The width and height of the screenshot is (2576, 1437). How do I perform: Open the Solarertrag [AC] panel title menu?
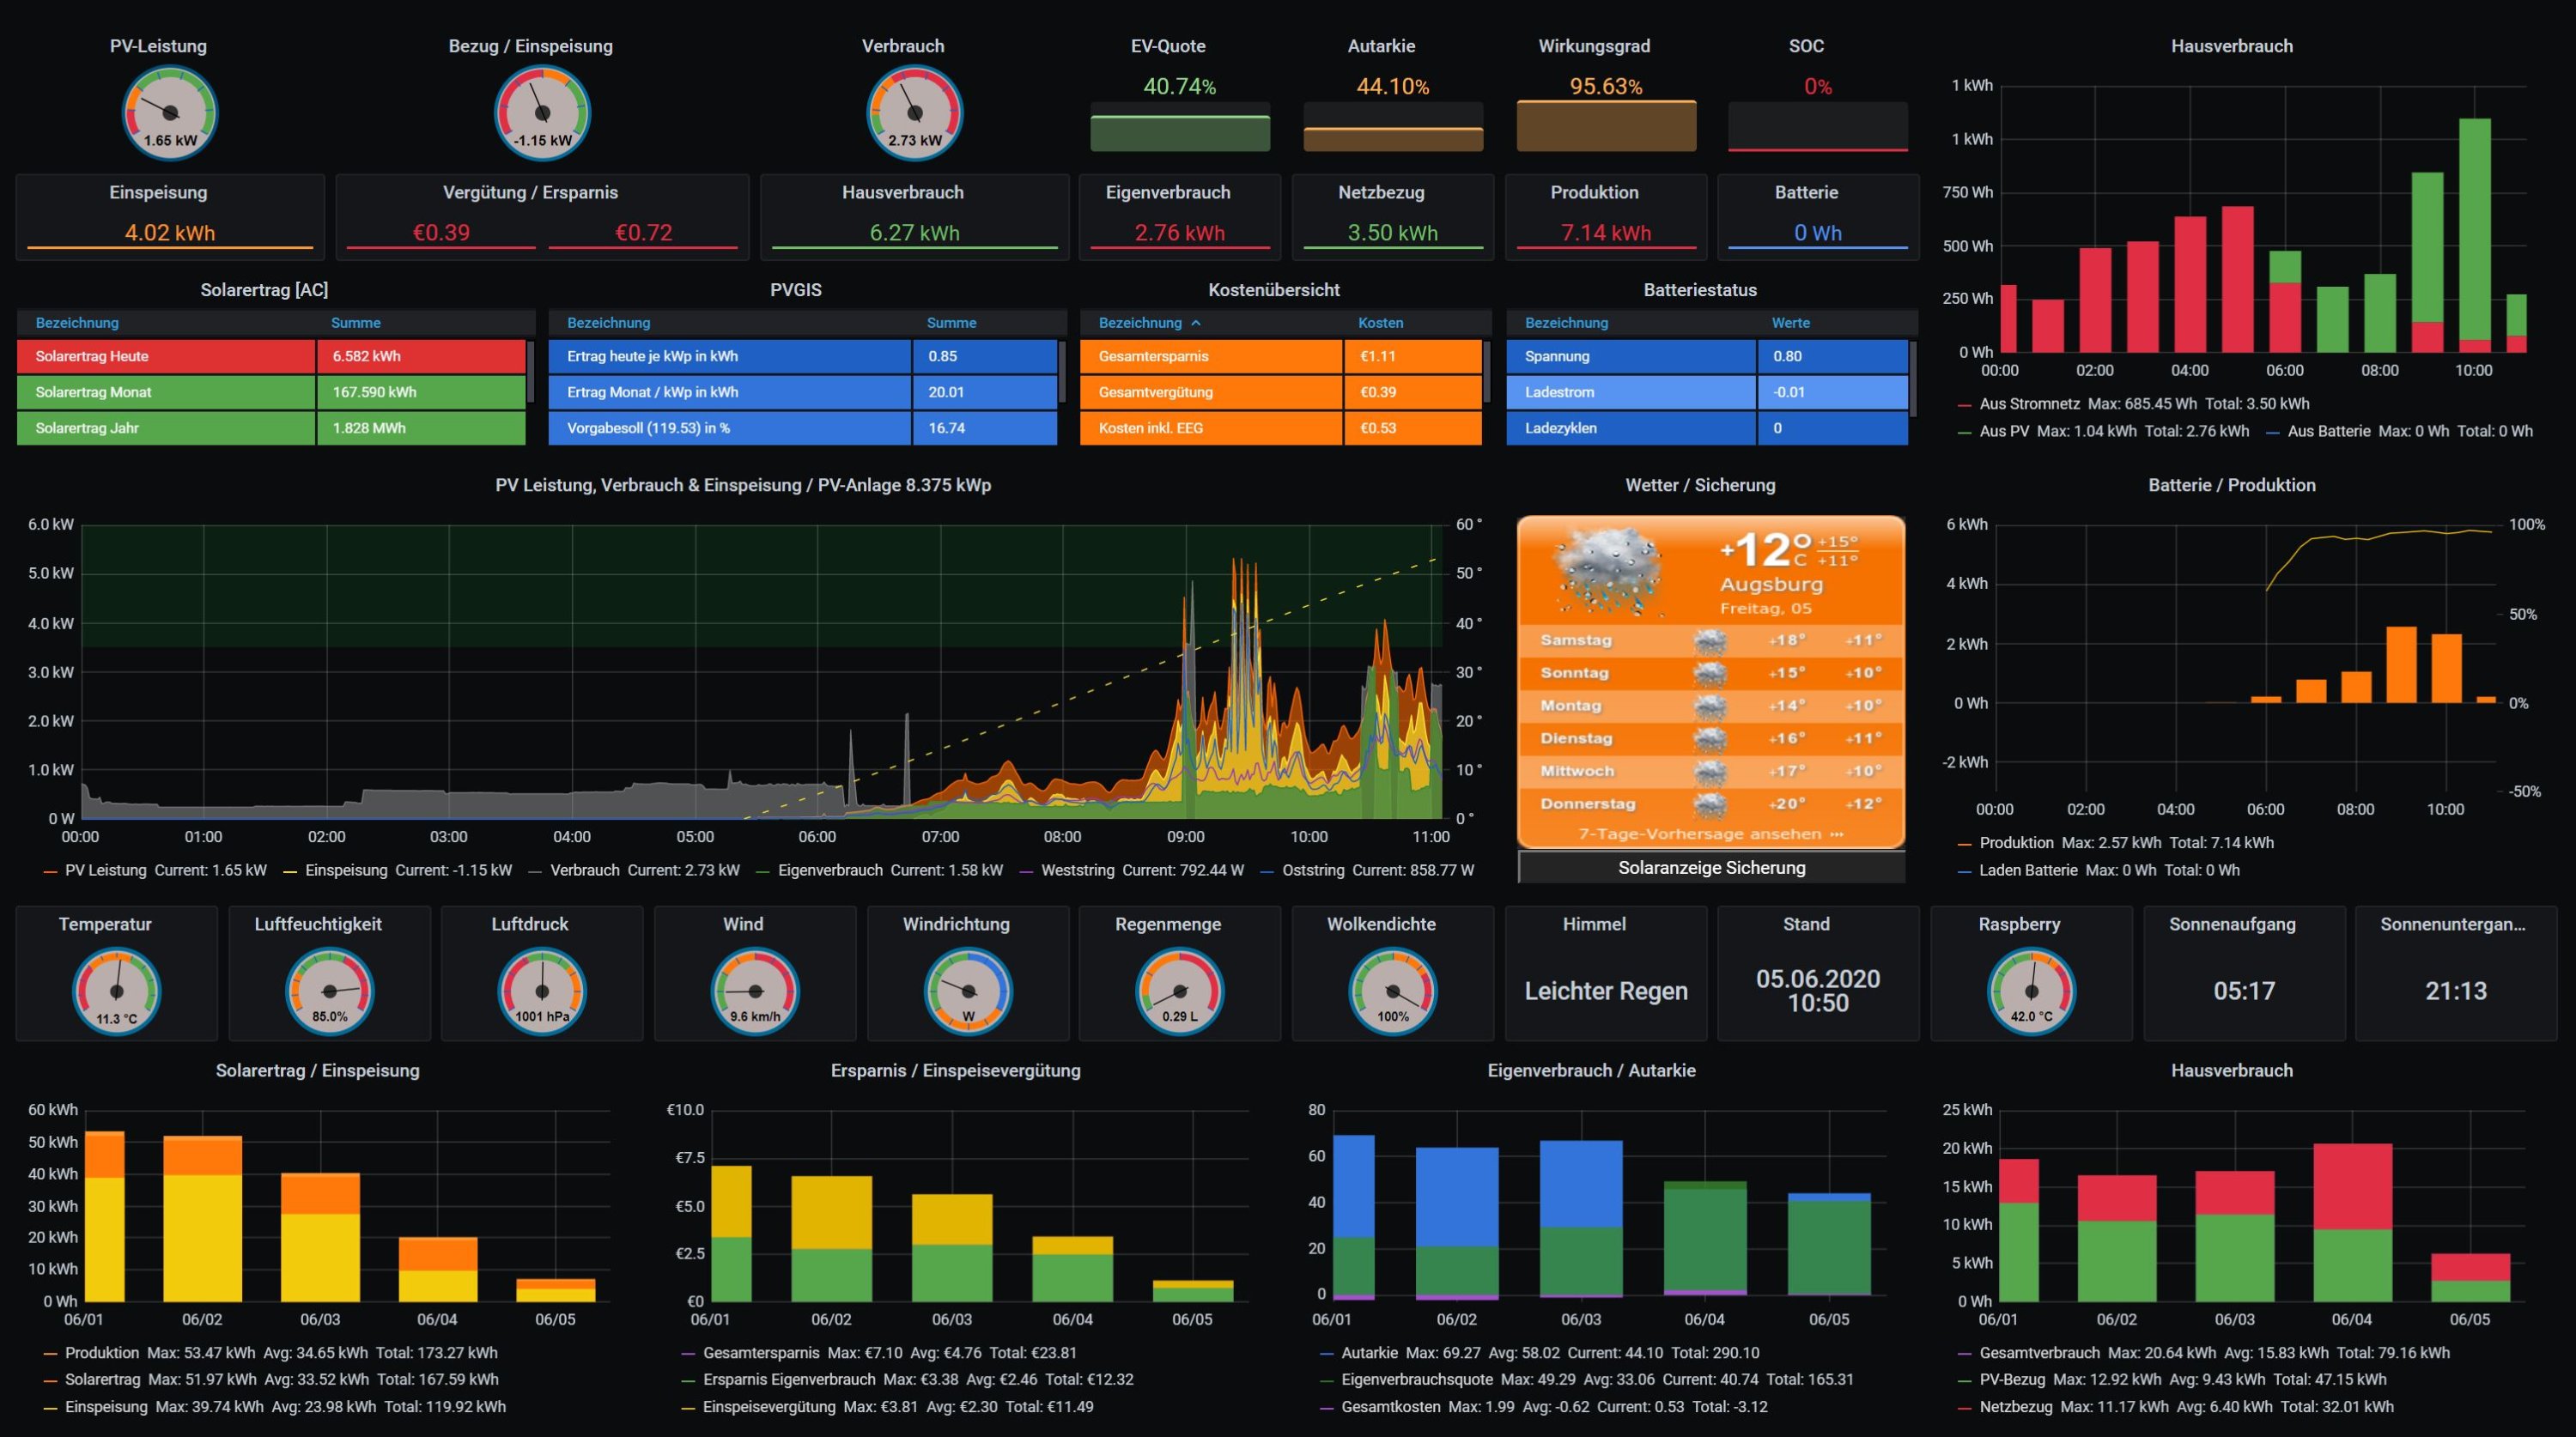(x=264, y=290)
